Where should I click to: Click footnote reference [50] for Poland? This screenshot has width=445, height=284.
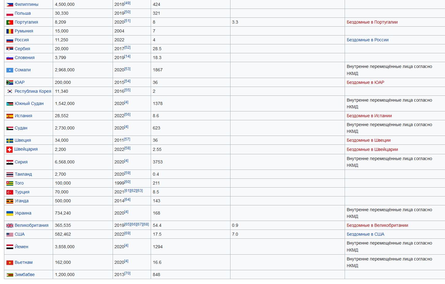click(127, 12)
